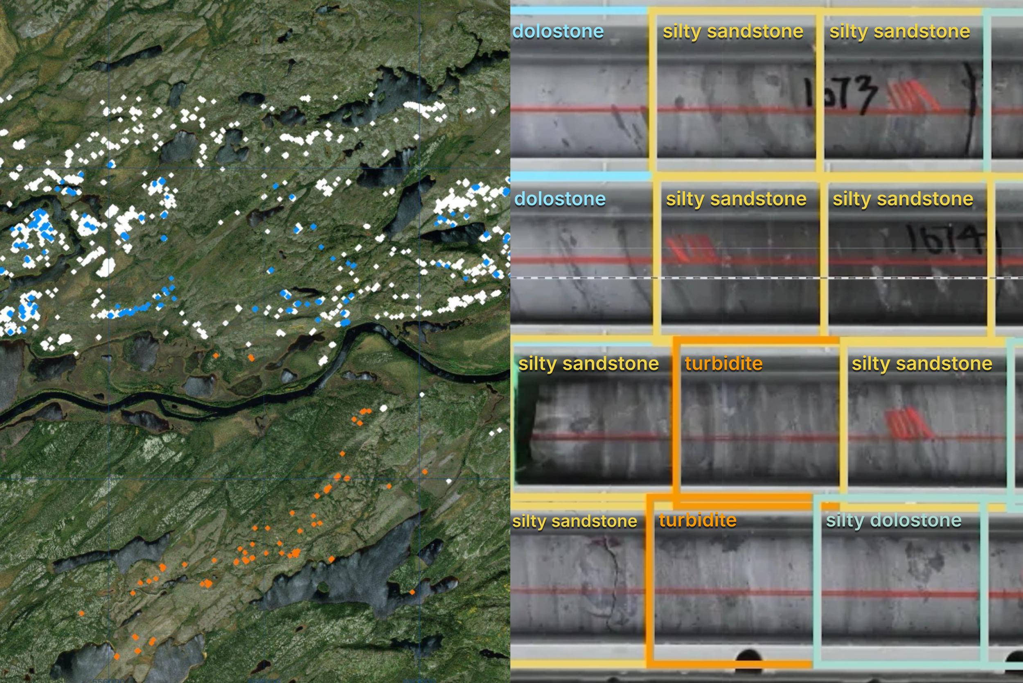Select the turbidite label in the bottom core row
Screen dimensions: 1023x683
[x=697, y=521]
